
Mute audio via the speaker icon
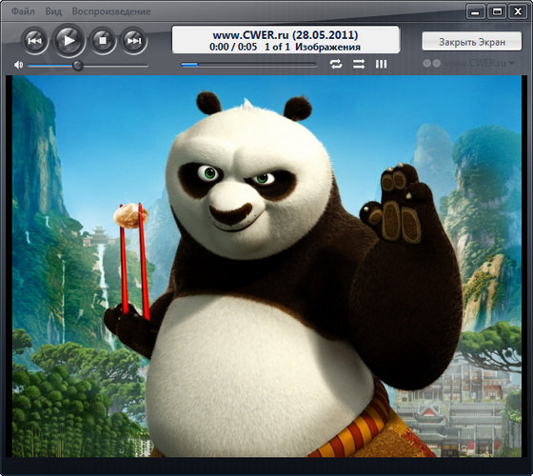[x=18, y=65]
